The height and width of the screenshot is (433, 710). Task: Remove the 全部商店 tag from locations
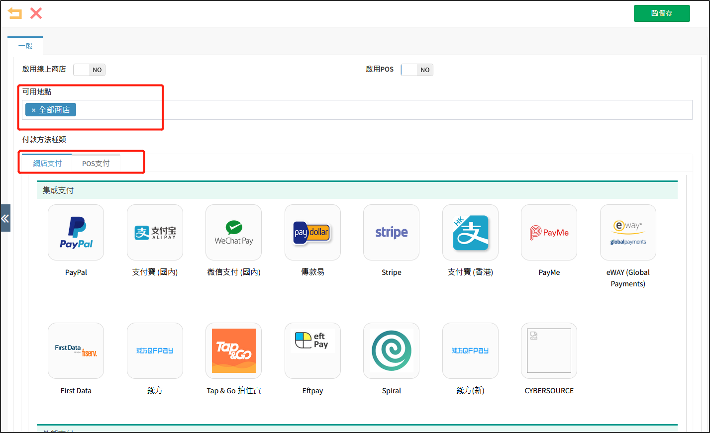(x=33, y=110)
